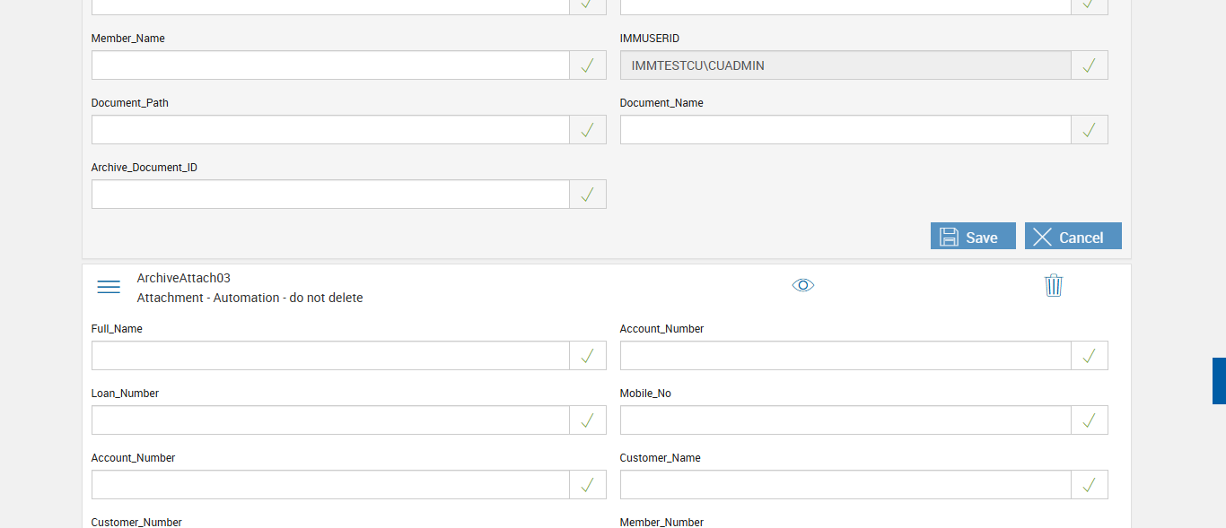Click into the Member_Name input field

[330, 65]
